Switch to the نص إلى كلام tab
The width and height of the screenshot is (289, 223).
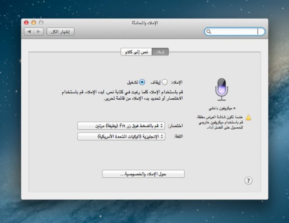click(x=136, y=52)
